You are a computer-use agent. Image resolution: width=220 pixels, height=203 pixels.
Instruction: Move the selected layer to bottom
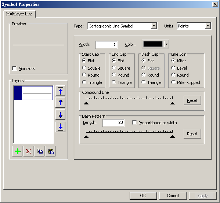(61, 127)
